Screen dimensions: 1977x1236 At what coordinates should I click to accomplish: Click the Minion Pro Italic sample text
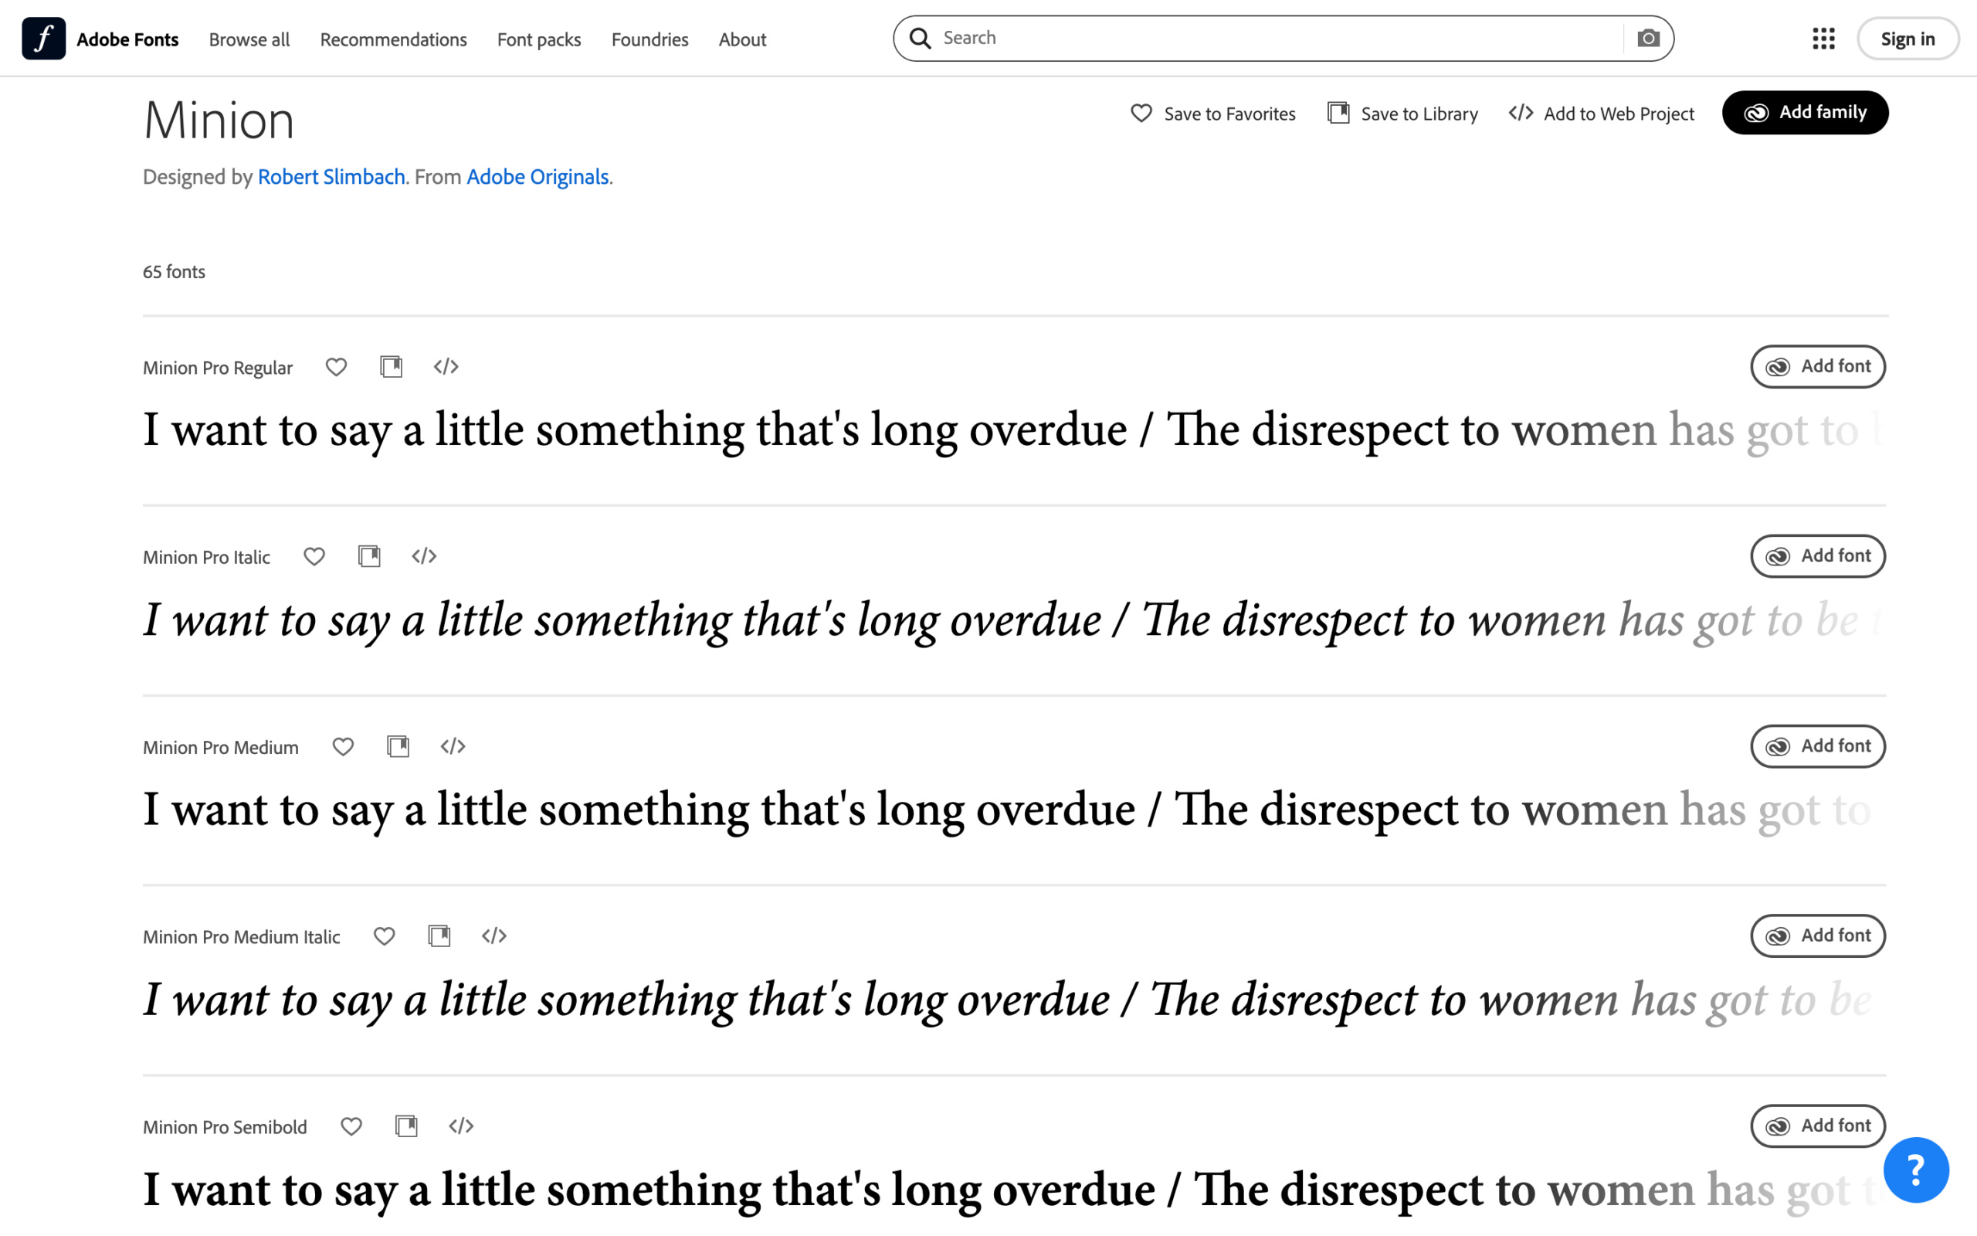point(1014,620)
